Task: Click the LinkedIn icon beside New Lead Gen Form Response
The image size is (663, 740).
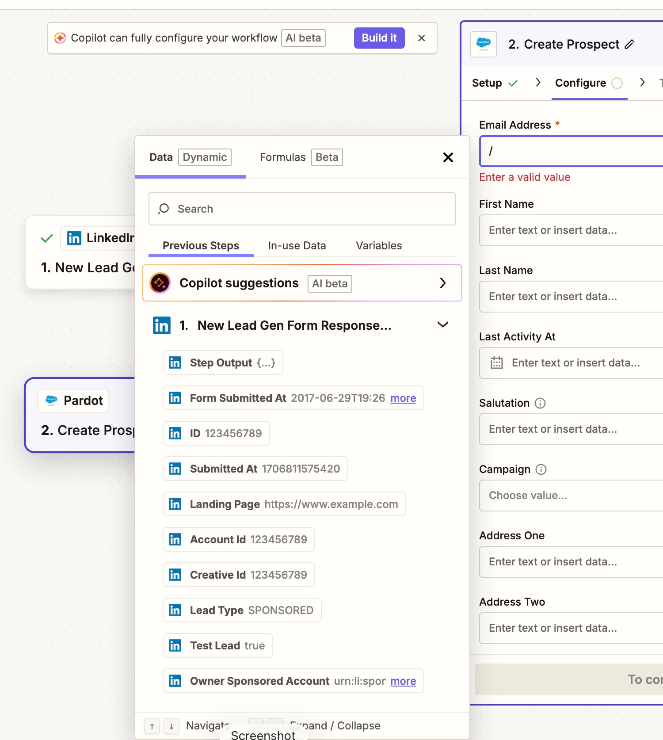Action: 162,325
